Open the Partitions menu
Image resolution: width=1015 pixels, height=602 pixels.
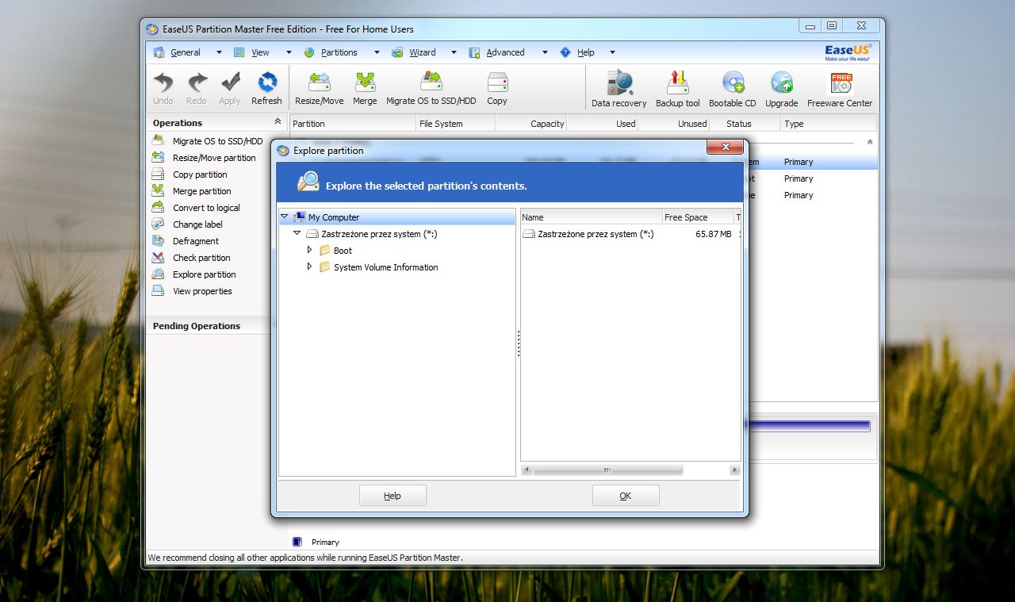[339, 52]
